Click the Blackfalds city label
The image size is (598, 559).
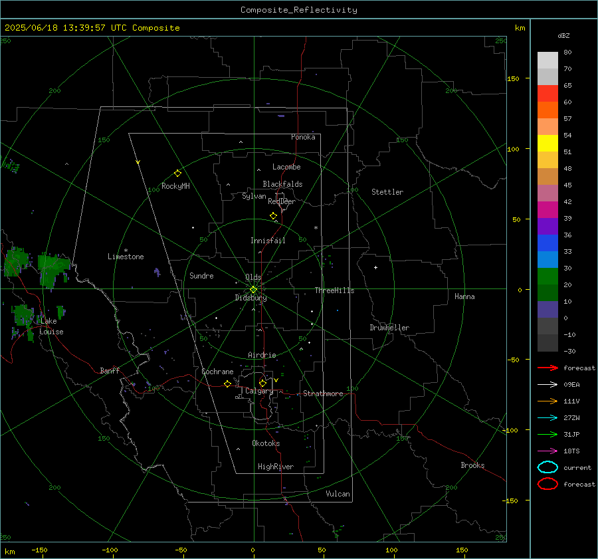coord(282,184)
